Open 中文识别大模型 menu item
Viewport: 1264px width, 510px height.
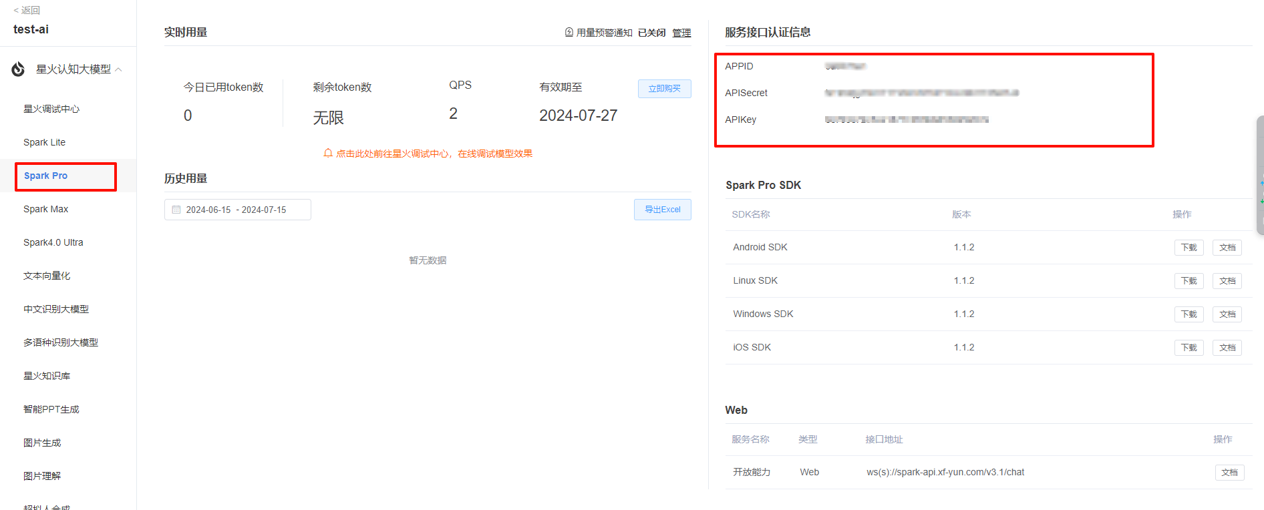click(x=56, y=309)
